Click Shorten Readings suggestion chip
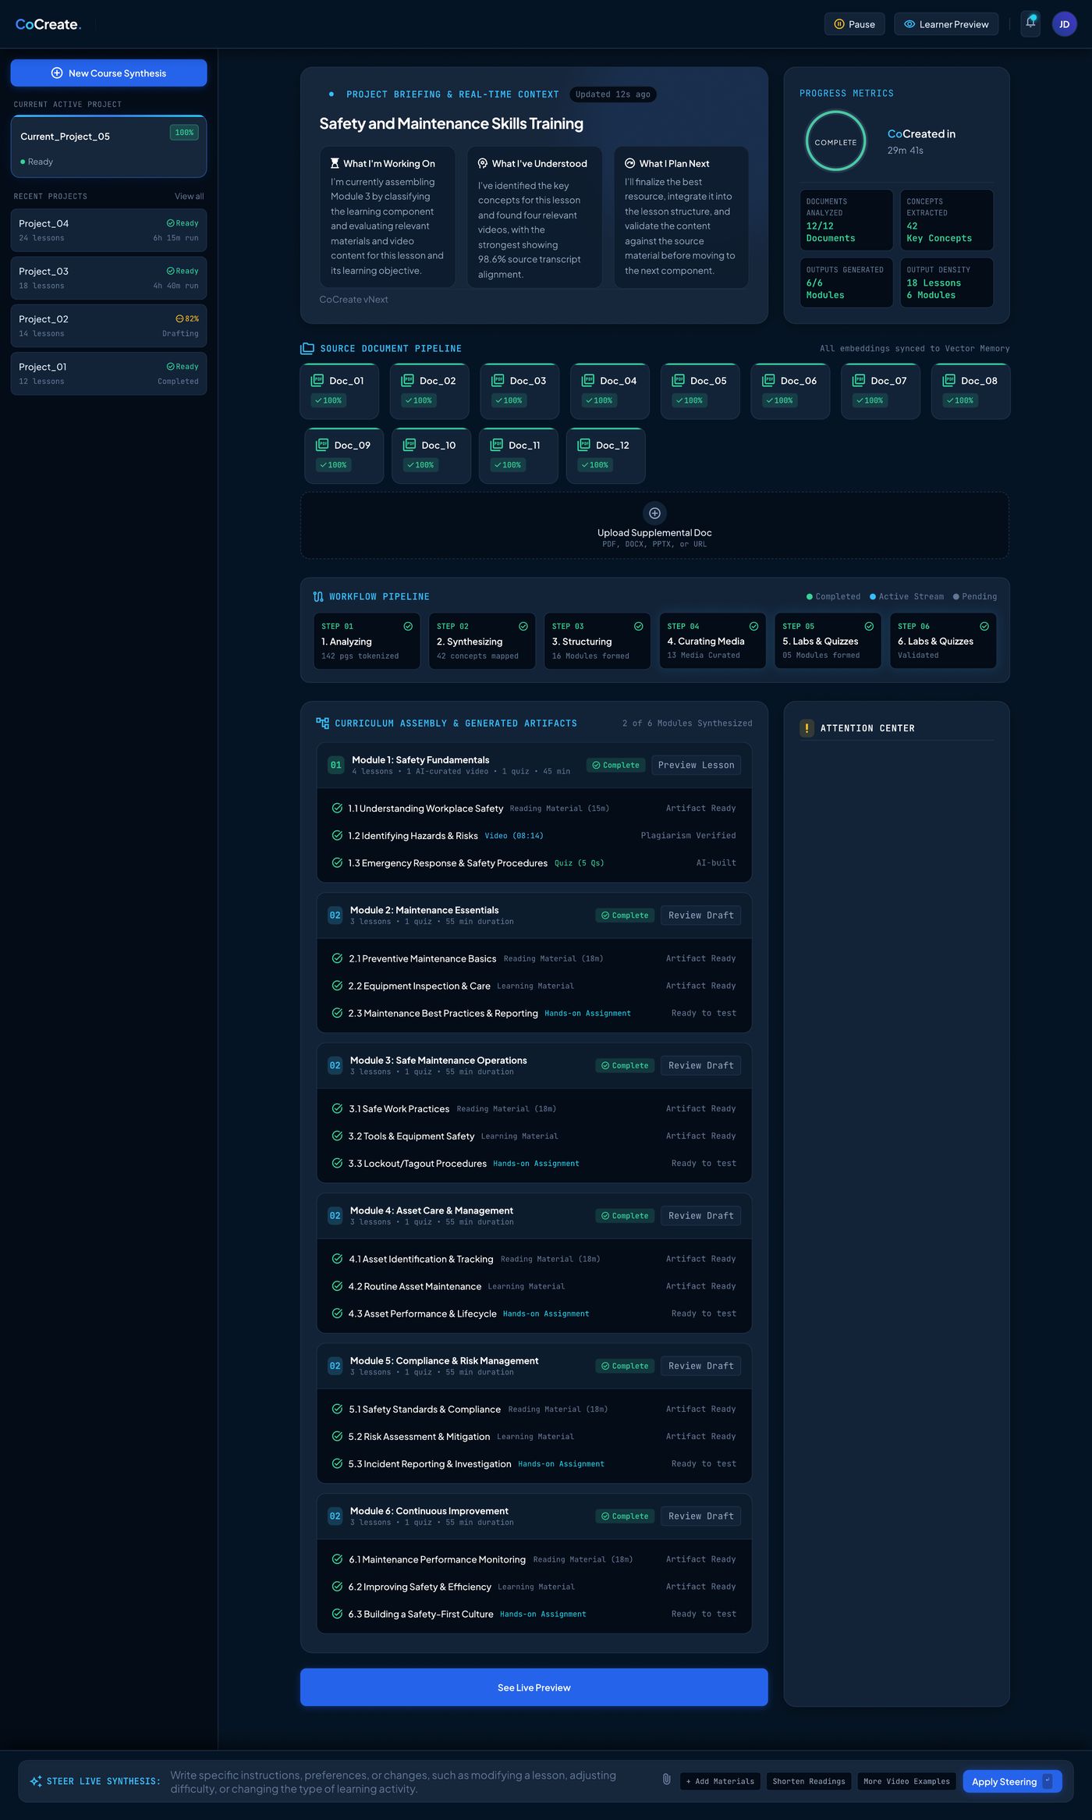 click(x=809, y=1781)
